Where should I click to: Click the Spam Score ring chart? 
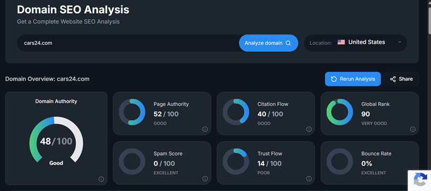(x=132, y=162)
